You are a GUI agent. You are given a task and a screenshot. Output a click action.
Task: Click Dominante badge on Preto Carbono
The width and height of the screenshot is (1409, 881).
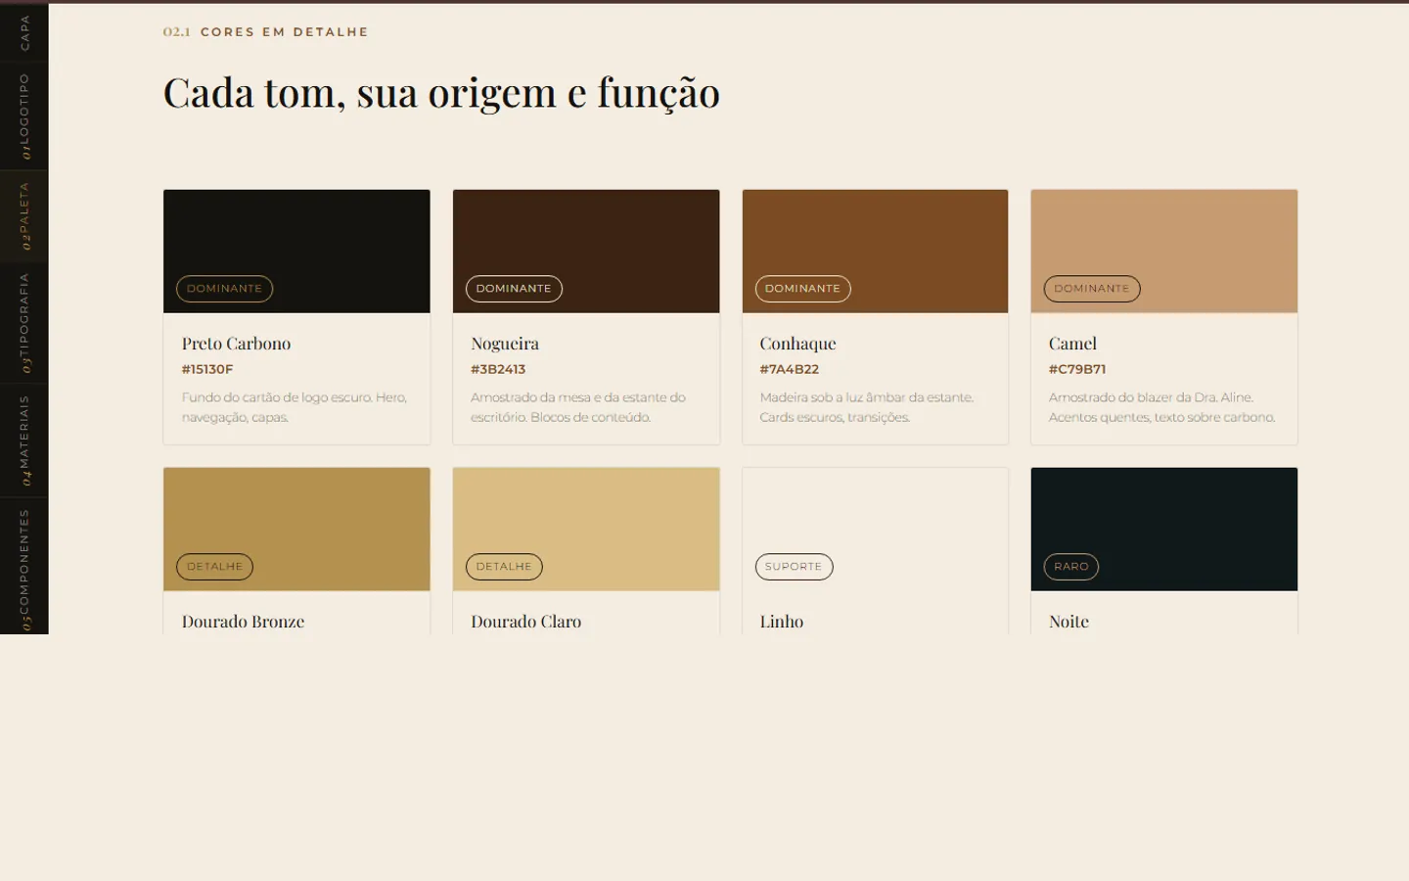[224, 289]
